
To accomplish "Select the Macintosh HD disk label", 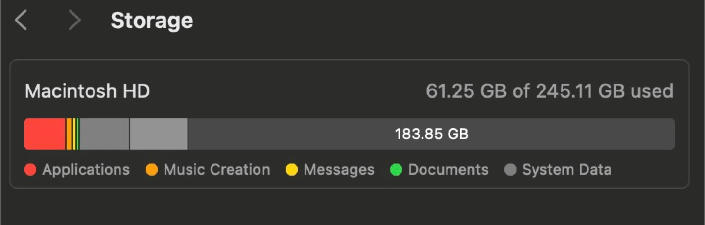I will pos(87,91).
